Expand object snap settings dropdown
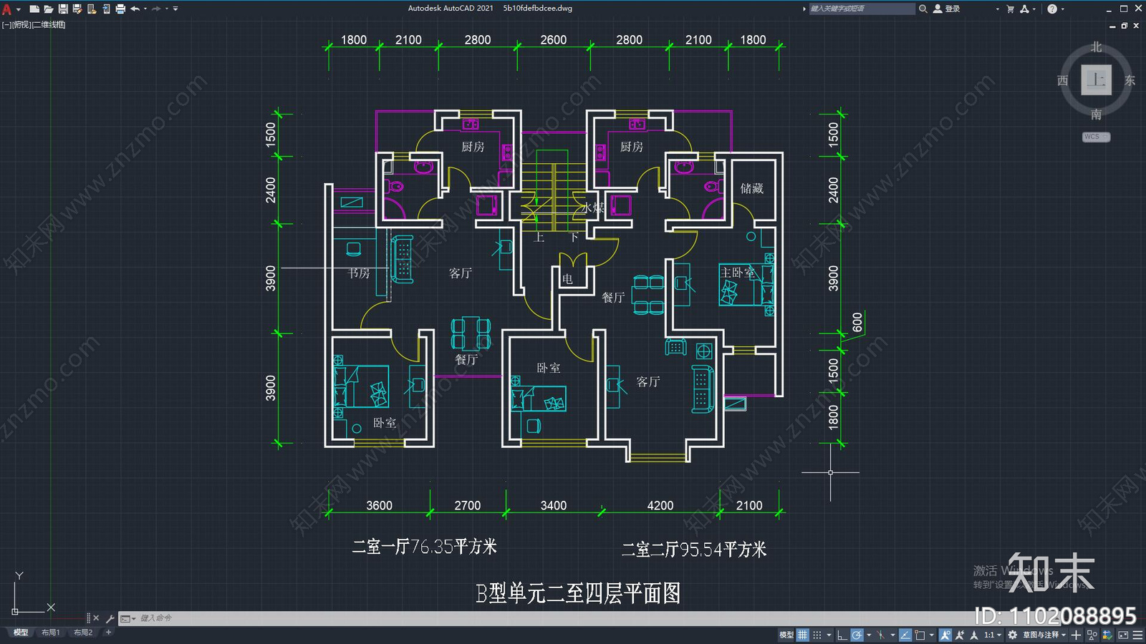Screen dimensions: 1146x644 pos(931,635)
